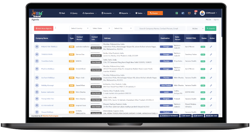Image resolution: width=251 pixels, height=133 pixels.
Task: Open the MALHOTRA TRAVELS company link
Action: (49, 47)
